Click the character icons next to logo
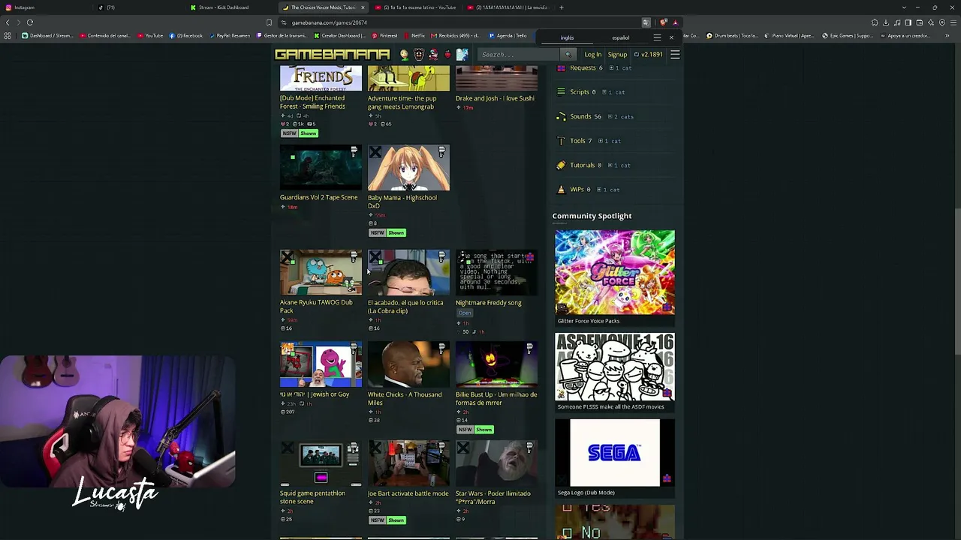 433,54
